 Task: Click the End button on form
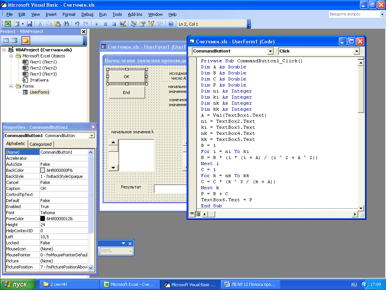tap(127, 93)
